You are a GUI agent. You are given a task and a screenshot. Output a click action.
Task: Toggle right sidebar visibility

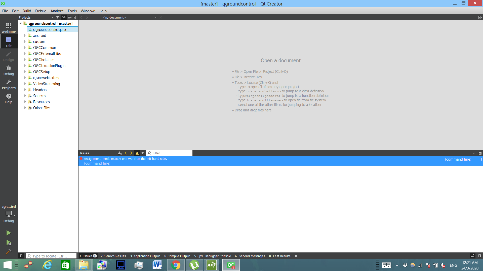coord(480,256)
